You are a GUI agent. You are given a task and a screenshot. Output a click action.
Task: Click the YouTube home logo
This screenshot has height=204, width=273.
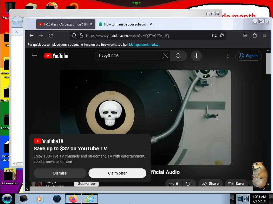56,56
